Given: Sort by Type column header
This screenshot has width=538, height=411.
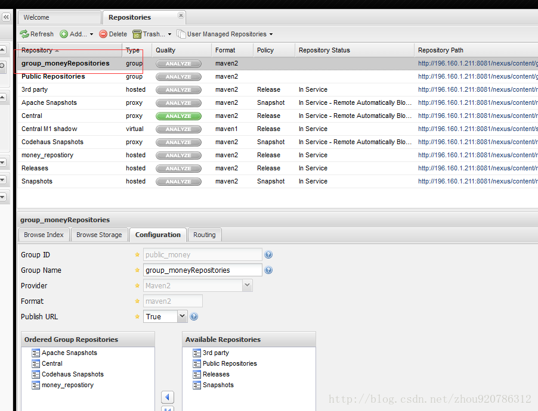Looking at the screenshot, I should tap(137, 50).
